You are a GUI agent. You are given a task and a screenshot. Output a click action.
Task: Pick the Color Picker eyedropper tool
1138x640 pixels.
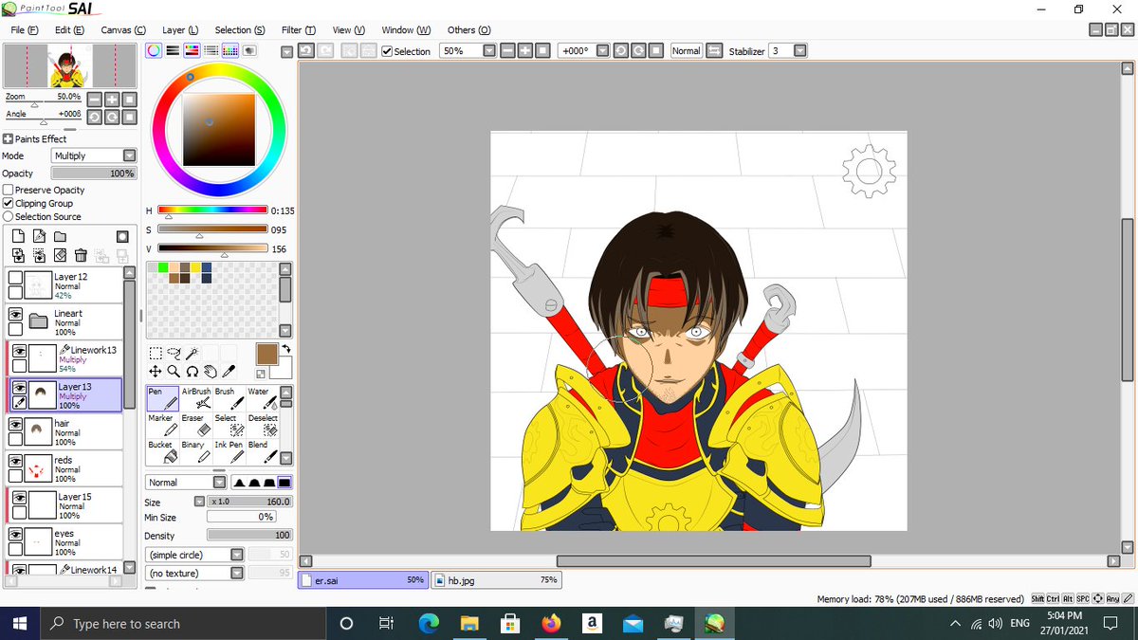pos(229,371)
